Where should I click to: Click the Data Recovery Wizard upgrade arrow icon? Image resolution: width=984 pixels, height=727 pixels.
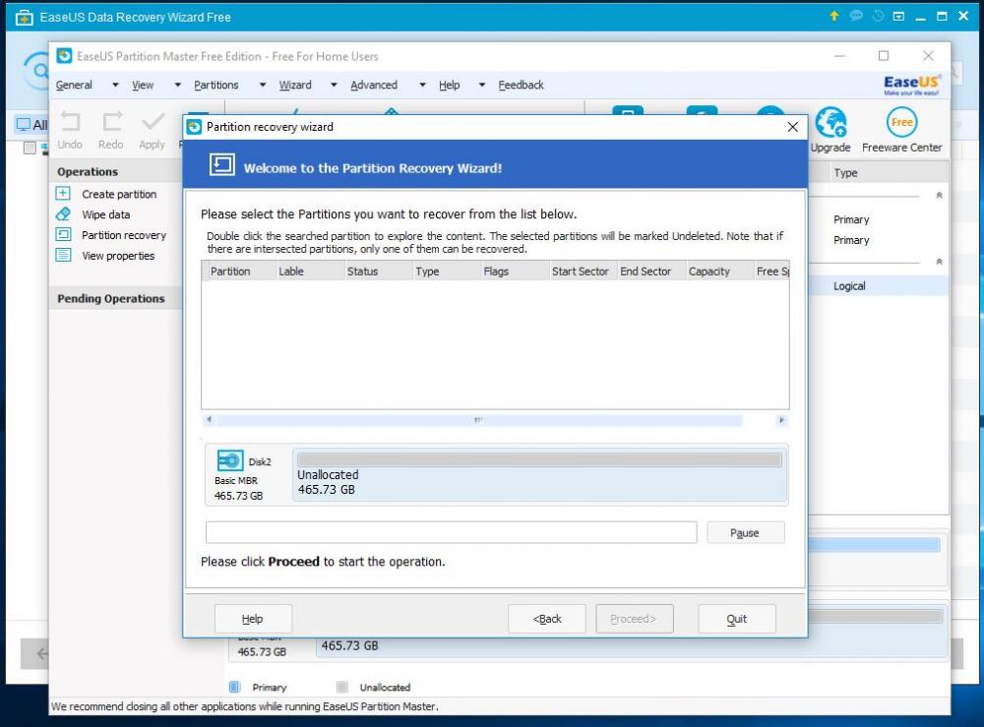coord(834,16)
